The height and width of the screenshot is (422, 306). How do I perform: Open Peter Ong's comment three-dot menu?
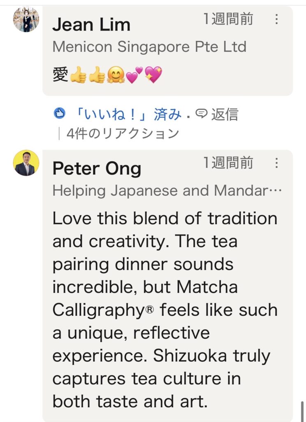click(x=276, y=163)
